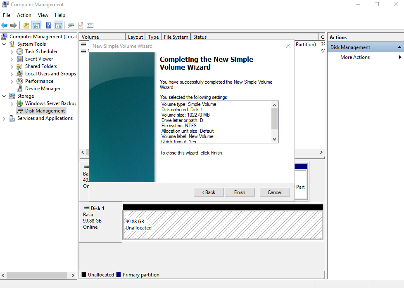Image resolution: width=404 pixels, height=288 pixels.
Task: Click the blue Help question mark icon
Action: click(49, 26)
